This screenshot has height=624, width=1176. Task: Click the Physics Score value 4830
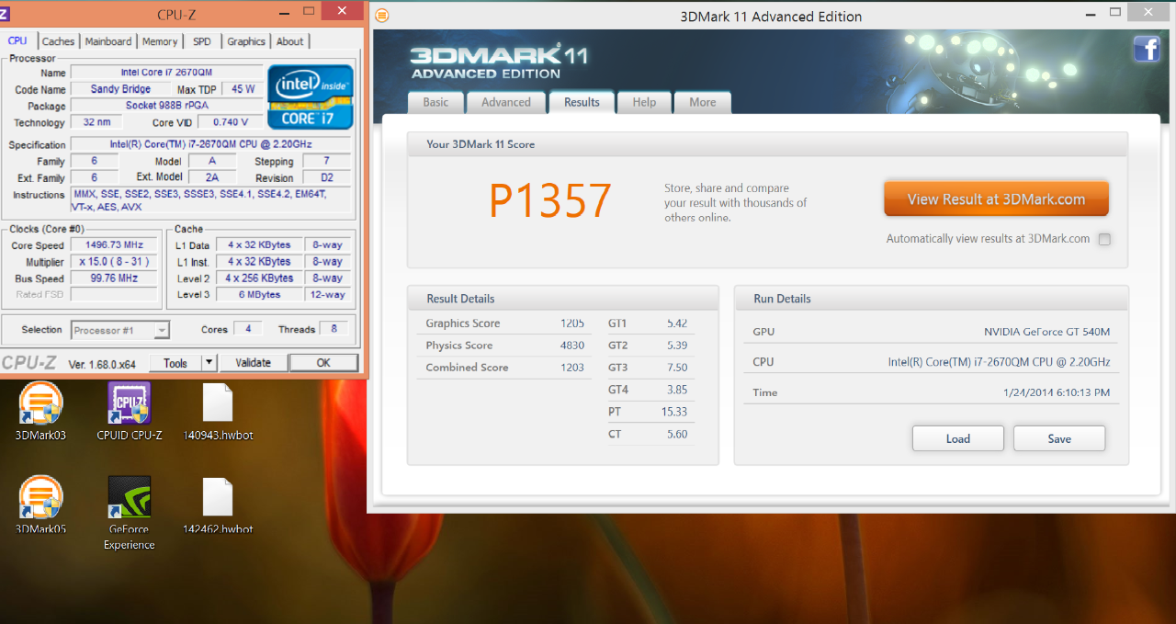point(572,346)
